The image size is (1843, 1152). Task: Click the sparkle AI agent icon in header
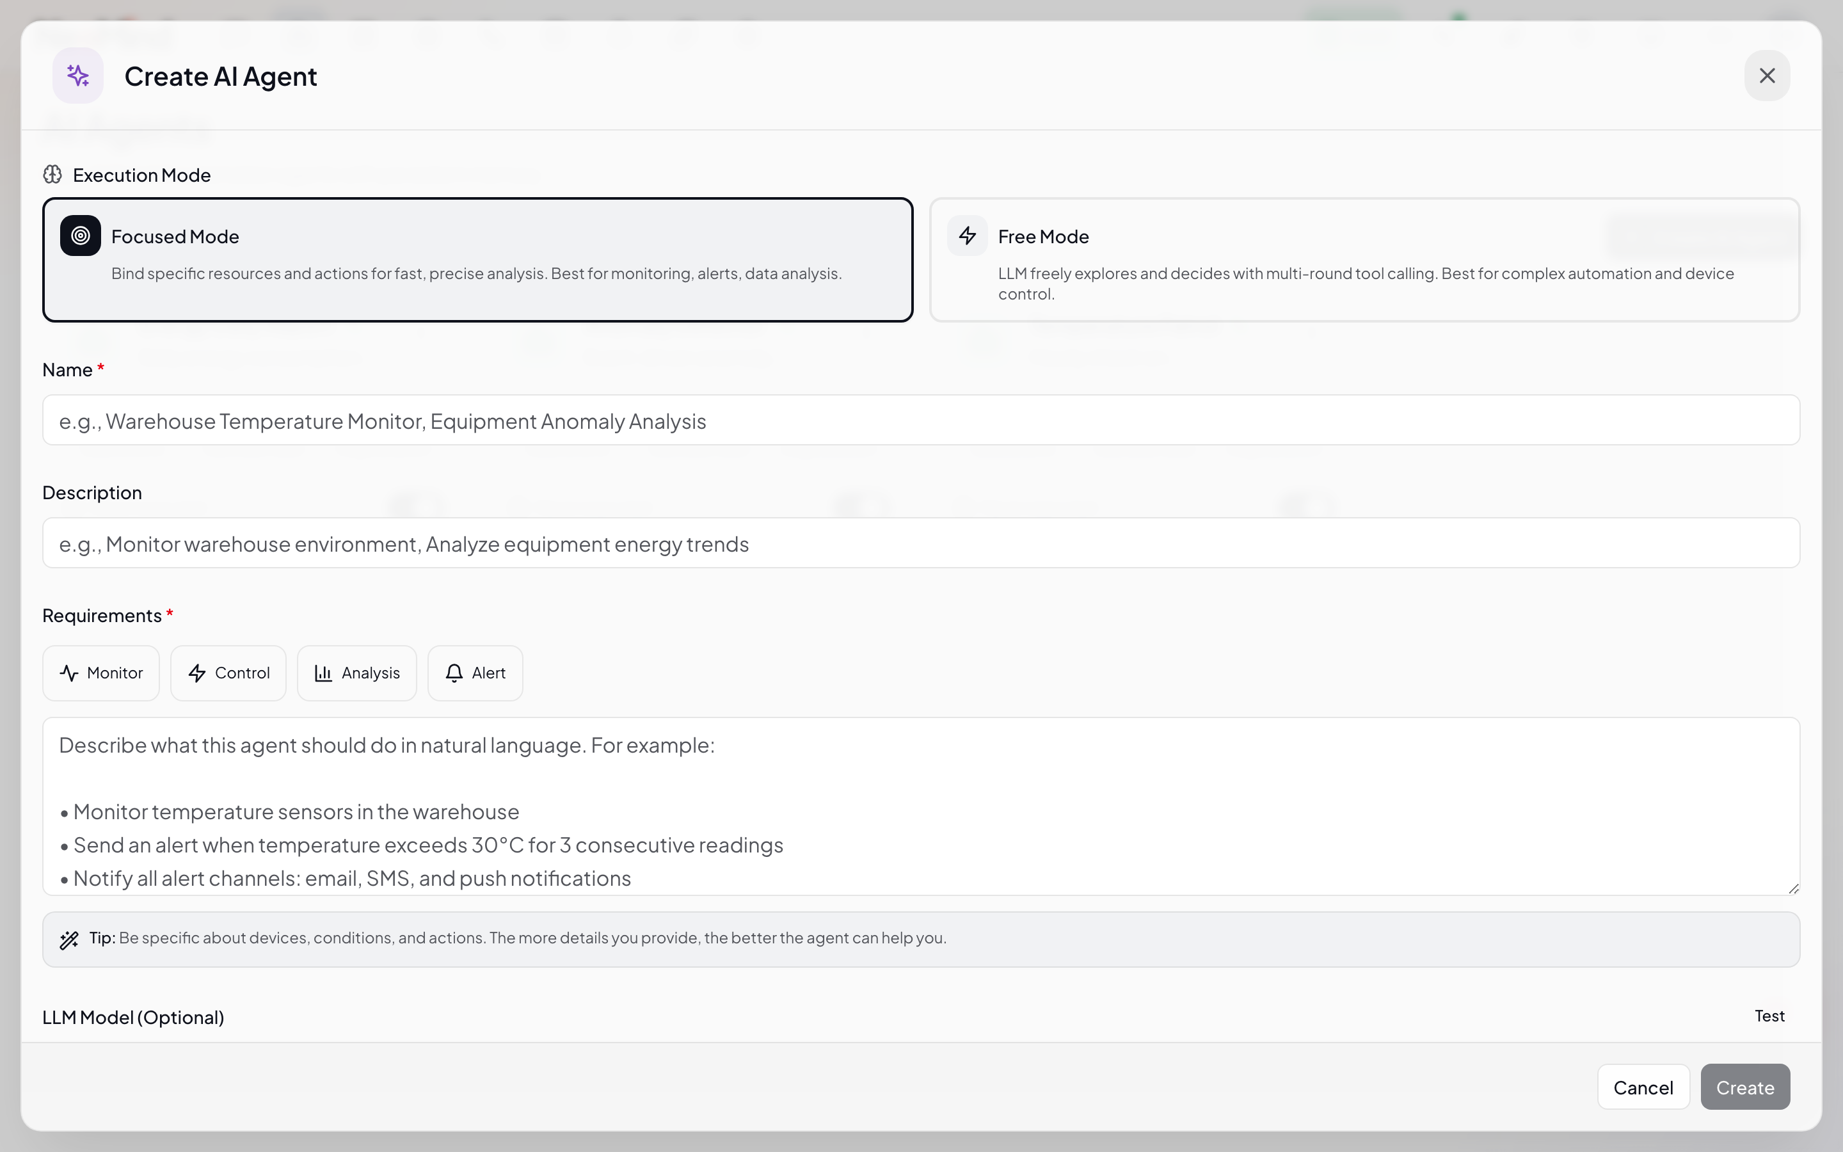pyautogui.click(x=77, y=76)
